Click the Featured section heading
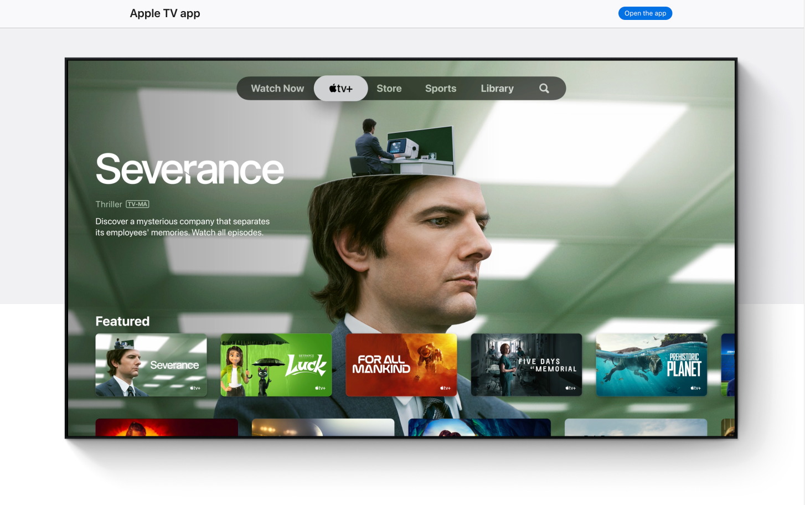 pyautogui.click(x=122, y=321)
